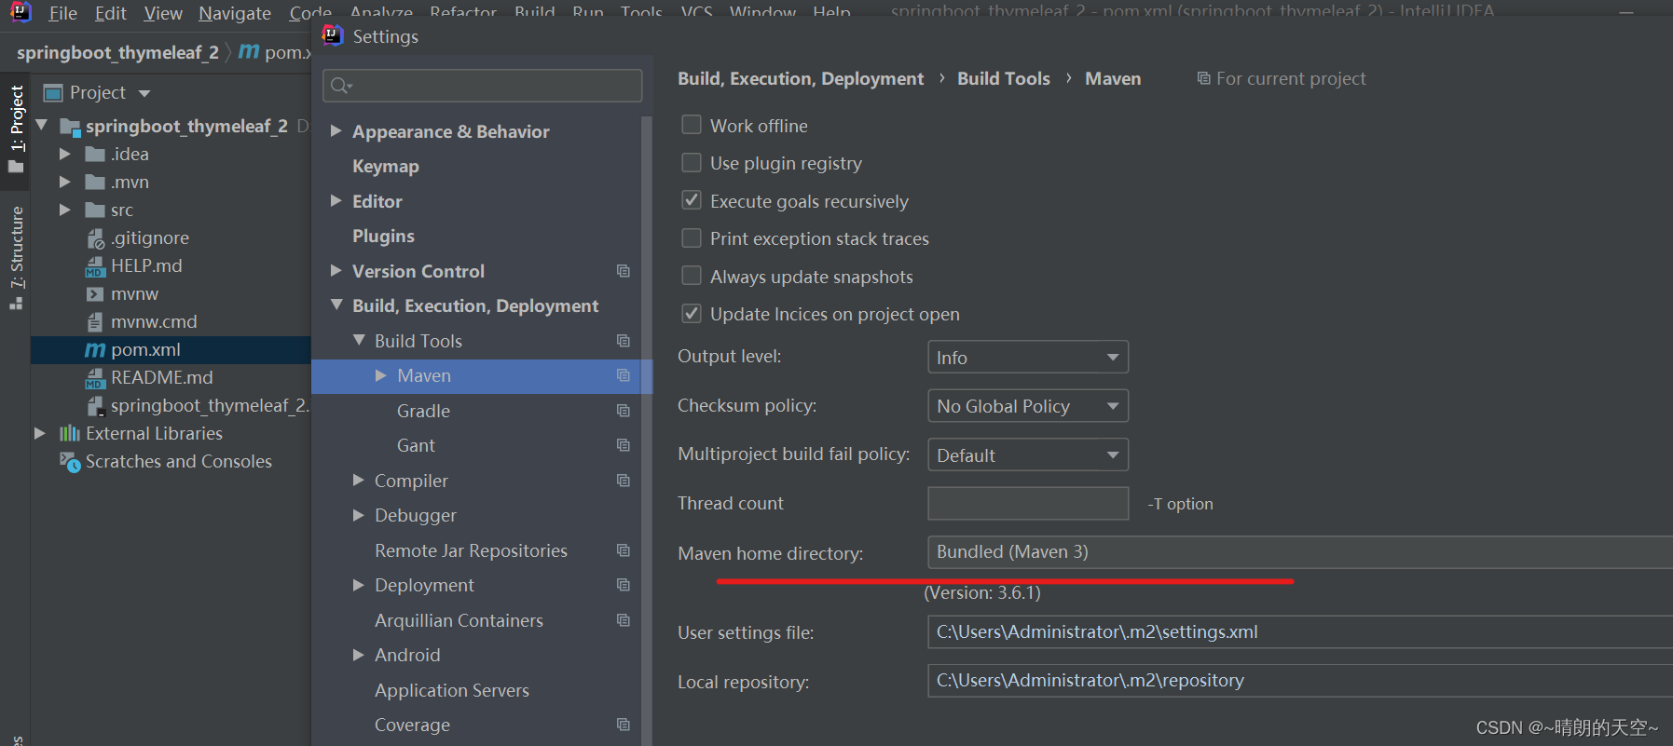Screen dimensions: 1673x746
Task: Click the springboot_thymeleaf_2 navigation bar crumb
Action: coord(117,53)
